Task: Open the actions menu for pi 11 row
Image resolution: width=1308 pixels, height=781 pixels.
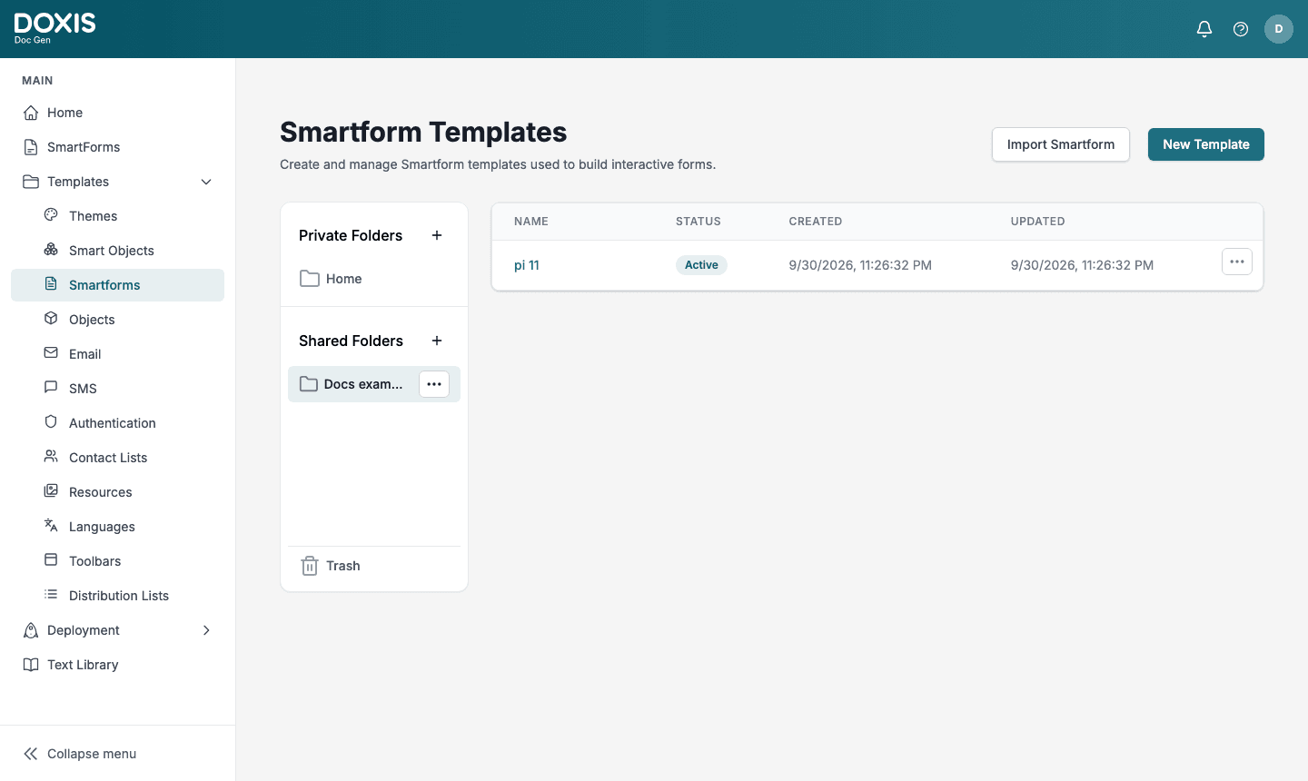Action: 1237,262
